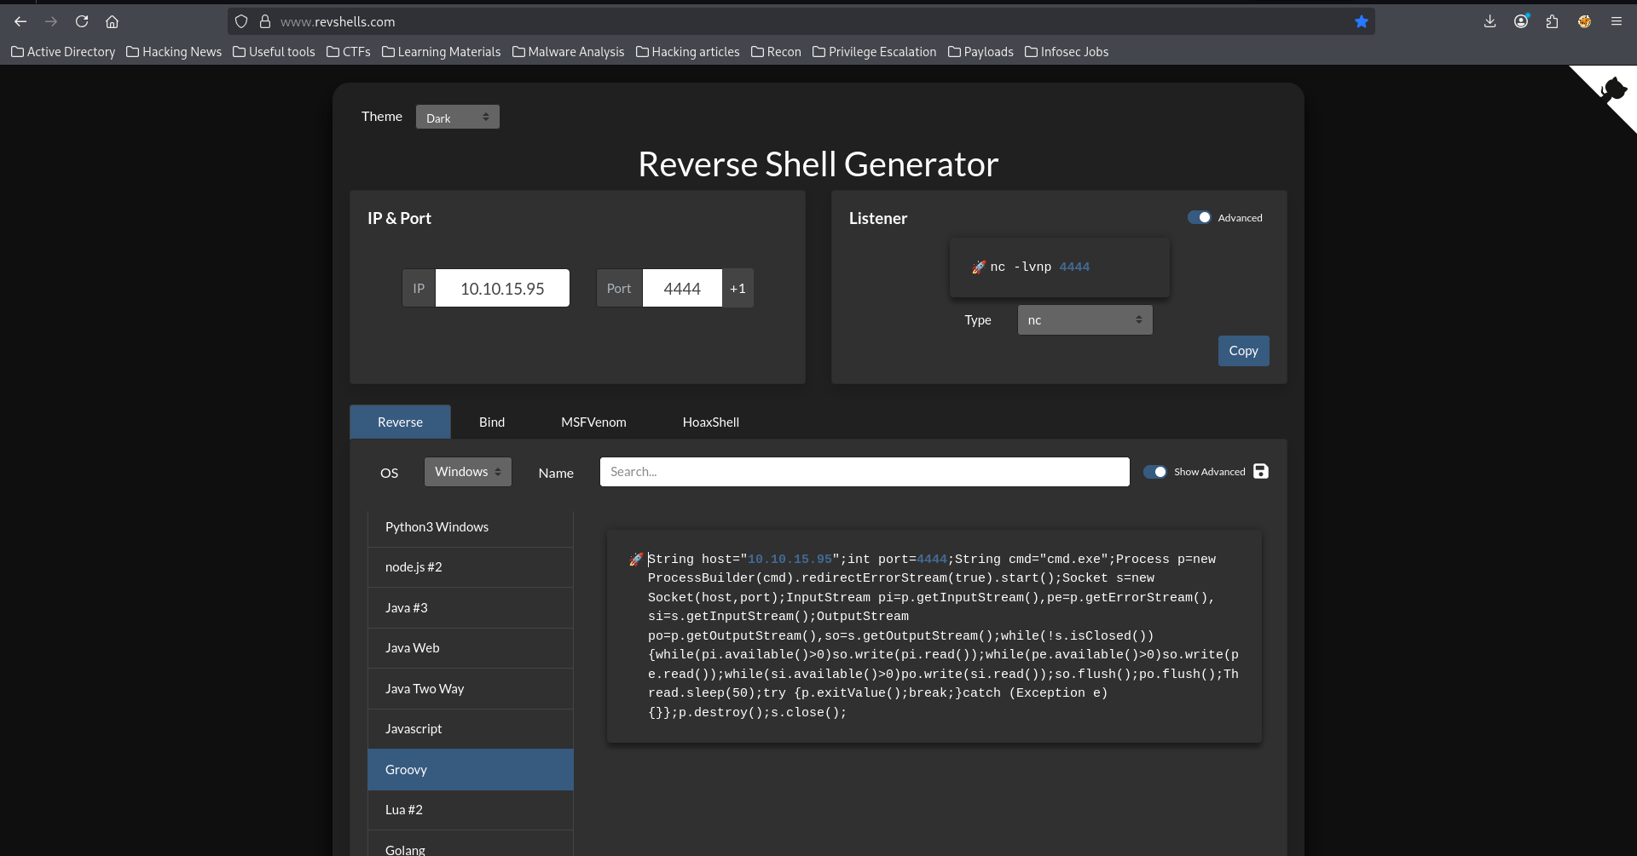Click inside the payload Search field
Screen dimensions: 1637x856
tap(864, 471)
